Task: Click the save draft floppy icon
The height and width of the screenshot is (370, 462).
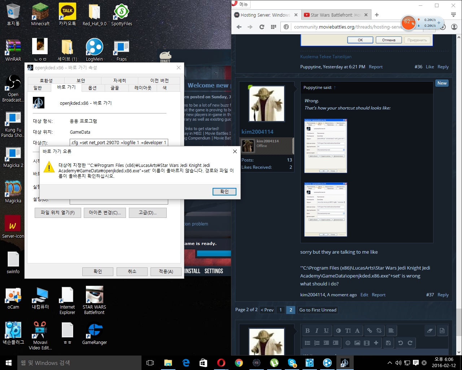Action: [388, 343]
